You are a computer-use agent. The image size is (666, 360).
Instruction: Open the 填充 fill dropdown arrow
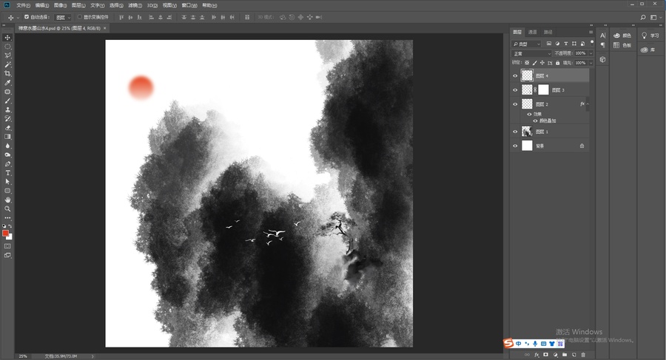pyautogui.click(x=591, y=63)
